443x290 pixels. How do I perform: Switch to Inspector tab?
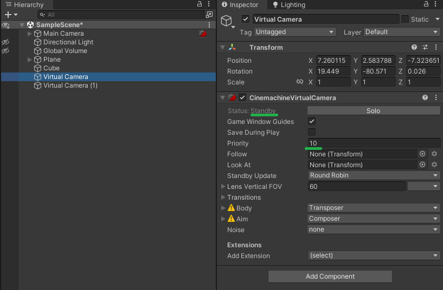point(240,4)
